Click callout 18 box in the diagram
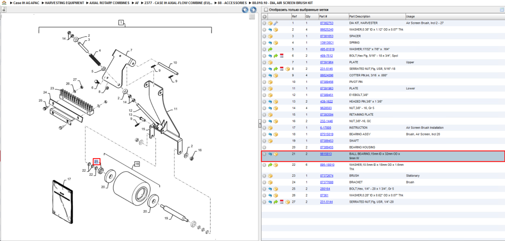 [x=136, y=164]
